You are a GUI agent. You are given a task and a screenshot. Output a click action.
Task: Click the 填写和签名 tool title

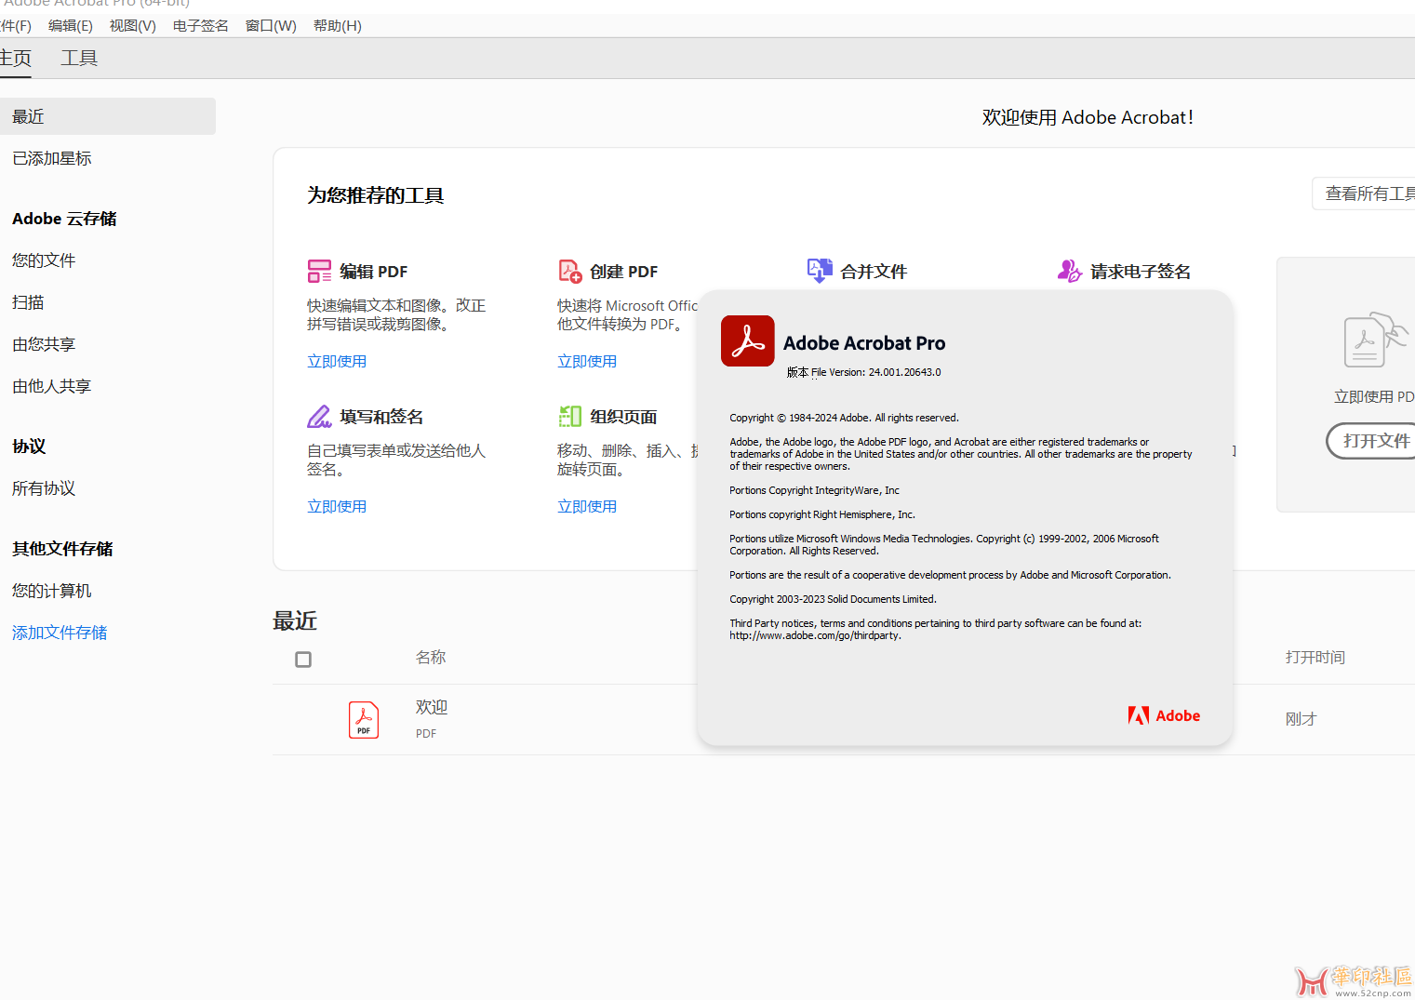[381, 417]
